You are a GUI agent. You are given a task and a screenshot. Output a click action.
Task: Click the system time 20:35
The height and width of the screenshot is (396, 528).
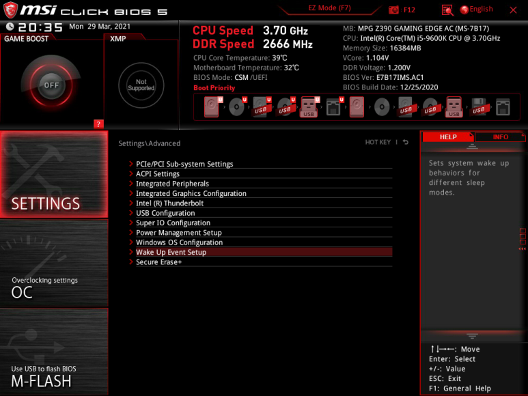pos(40,27)
